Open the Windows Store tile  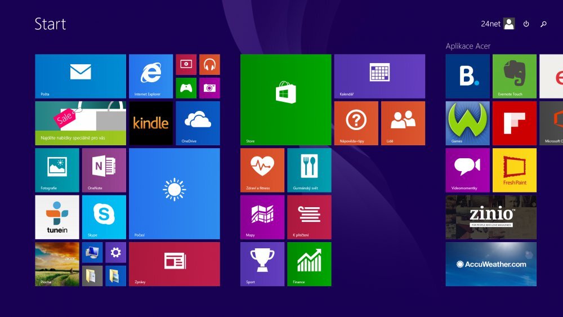tap(286, 100)
